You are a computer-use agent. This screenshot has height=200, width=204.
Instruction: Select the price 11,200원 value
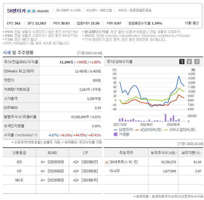coord(66,62)
